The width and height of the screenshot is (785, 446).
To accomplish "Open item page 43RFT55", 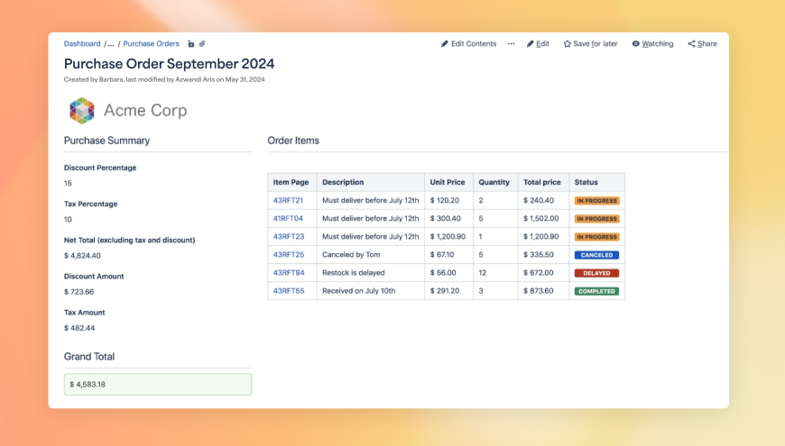I will (289, 291).
